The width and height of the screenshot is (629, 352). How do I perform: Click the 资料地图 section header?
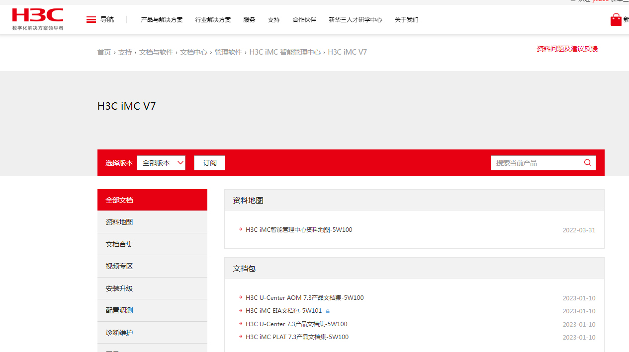point(414,200)
